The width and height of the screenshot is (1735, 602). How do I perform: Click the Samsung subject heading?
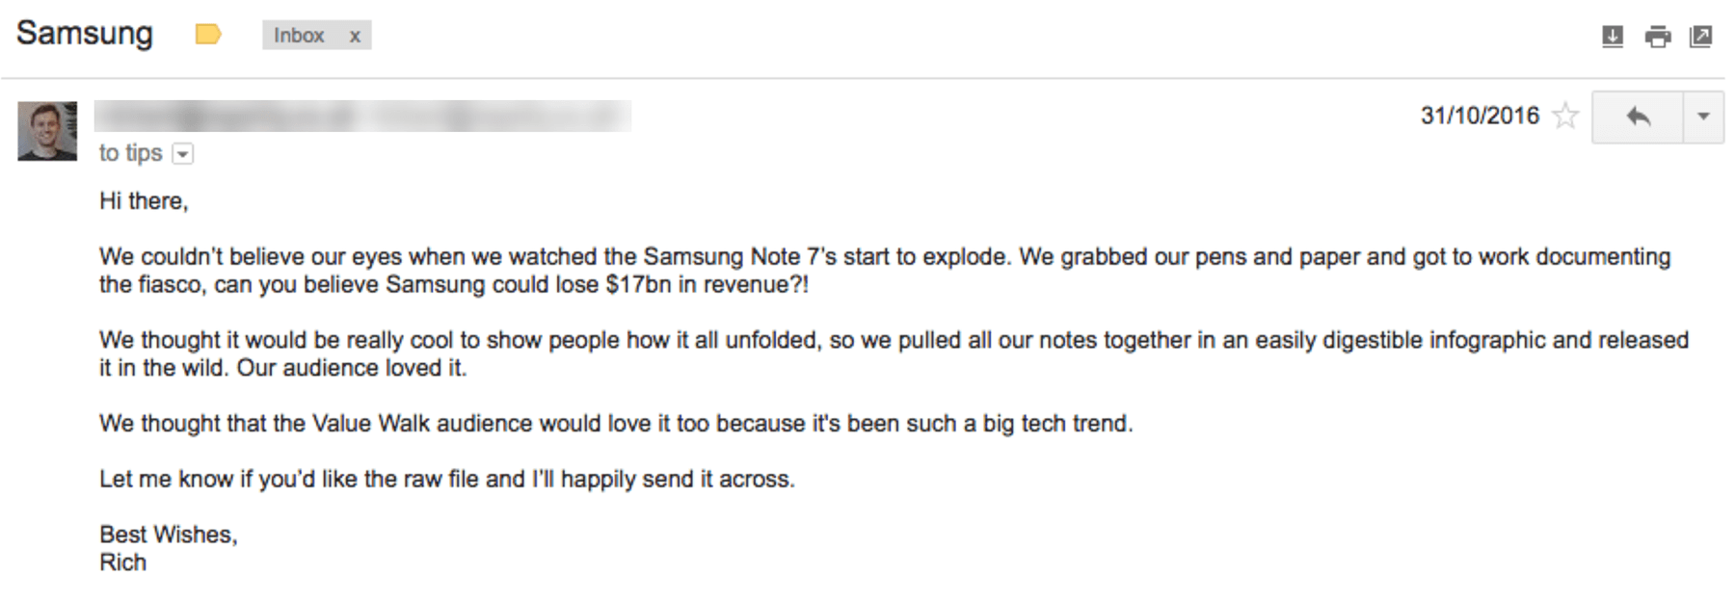(x=85, y=34)
